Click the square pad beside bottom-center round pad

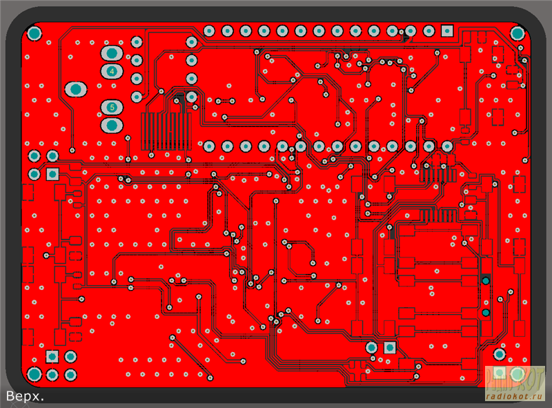pyautogui.click(x=390, y=347)
